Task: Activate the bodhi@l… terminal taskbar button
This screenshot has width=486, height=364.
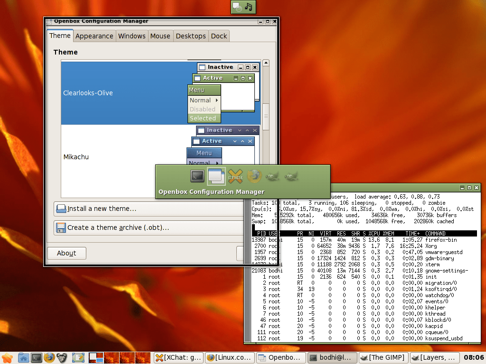Action: point(333,358)
